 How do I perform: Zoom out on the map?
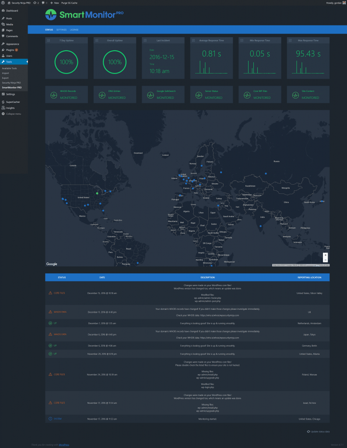325,260
